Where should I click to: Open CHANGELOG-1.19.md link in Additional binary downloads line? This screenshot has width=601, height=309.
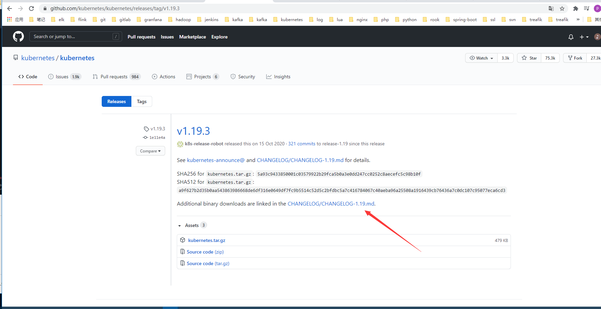[331, 204]
